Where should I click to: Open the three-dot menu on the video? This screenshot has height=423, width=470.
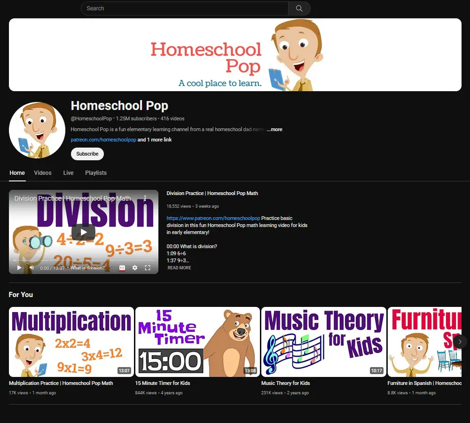(145, 199)
